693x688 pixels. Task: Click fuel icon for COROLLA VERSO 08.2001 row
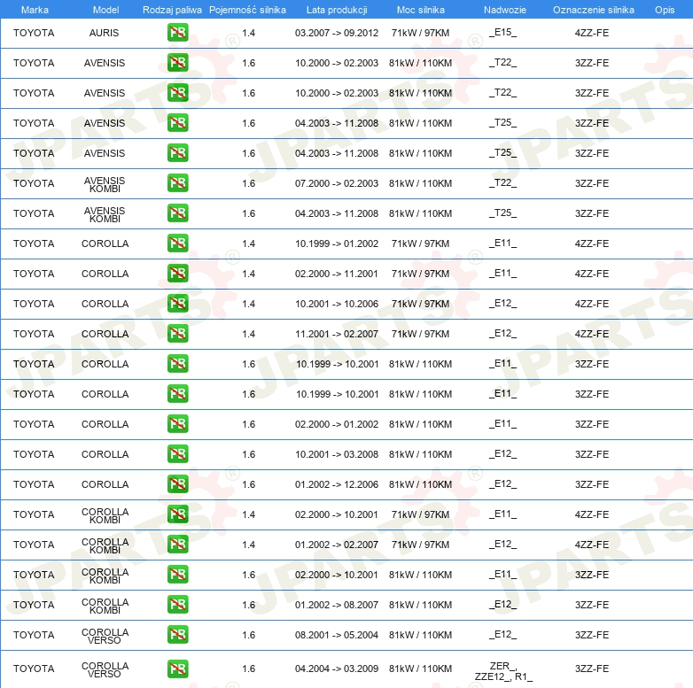click(177, 635)
